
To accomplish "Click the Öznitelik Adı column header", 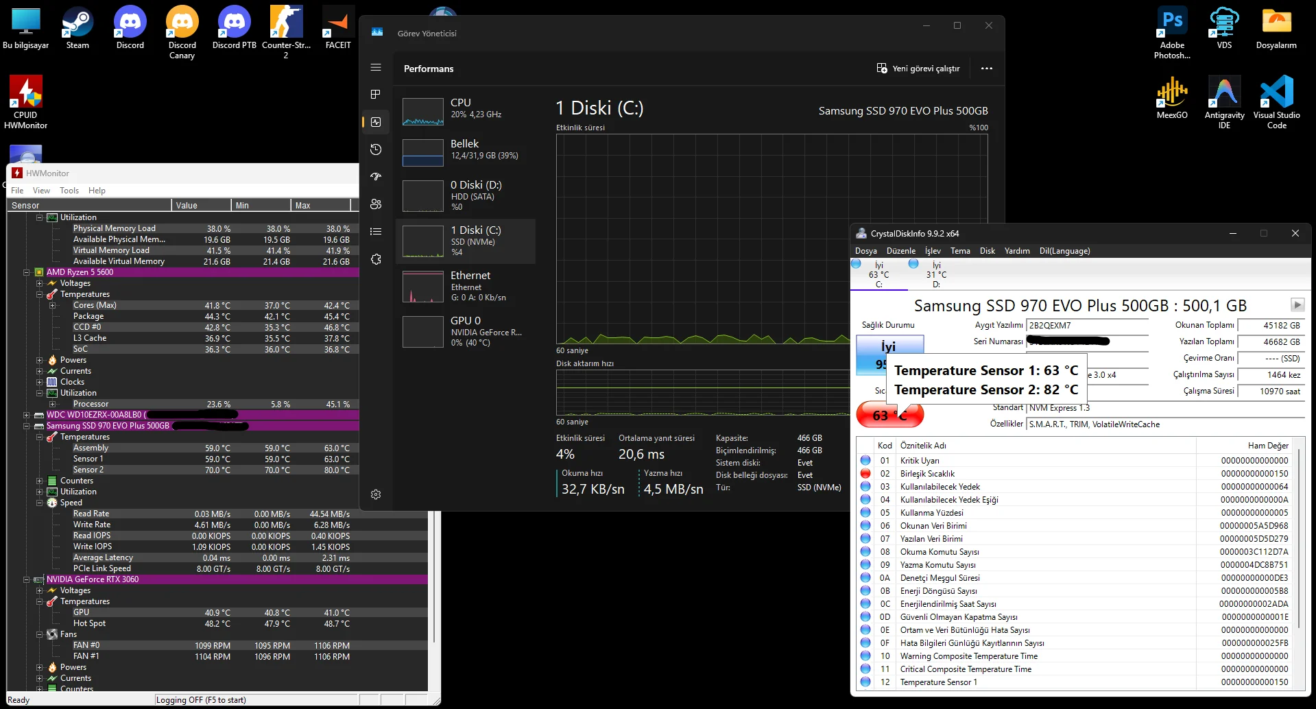I will pos(1046,446).
